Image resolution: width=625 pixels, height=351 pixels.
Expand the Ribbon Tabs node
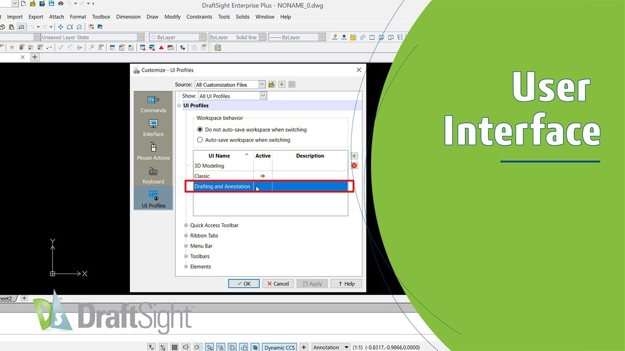pos(186,235)
